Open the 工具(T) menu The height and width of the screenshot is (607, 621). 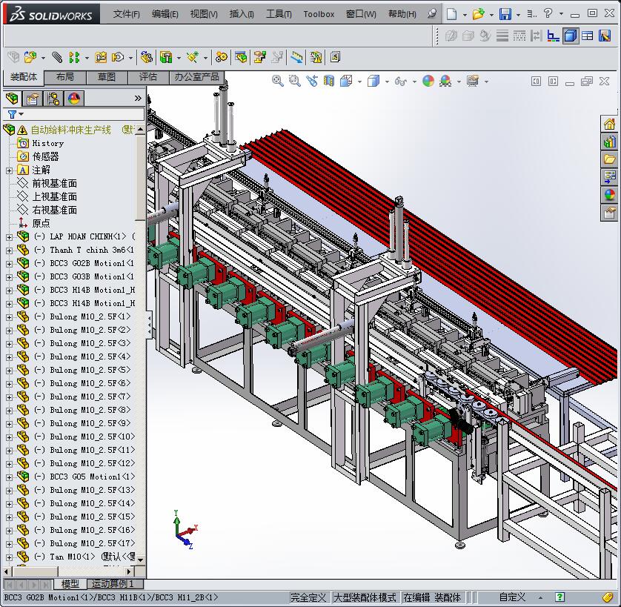click(279, 14)
